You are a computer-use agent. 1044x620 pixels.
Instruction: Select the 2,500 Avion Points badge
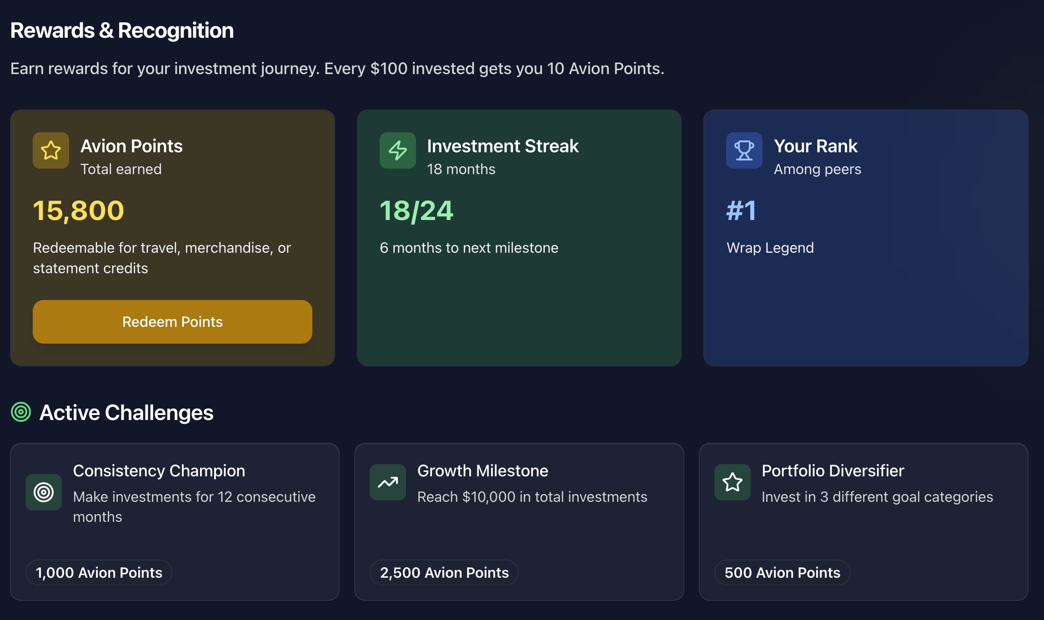pos(444,572)
